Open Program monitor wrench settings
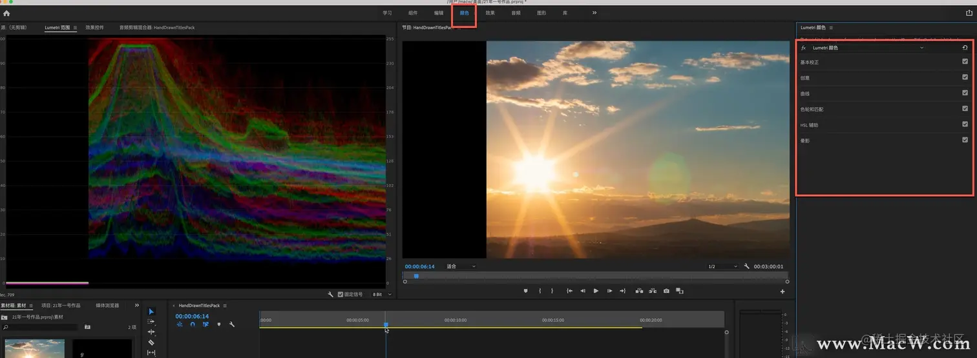This screenshot has height=358, width=977. (746, 266)
